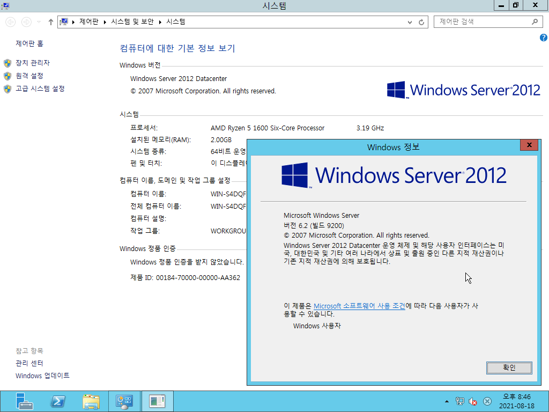The image size is (549, 412).
Task: Open File Explorer from taskbar
Action: tap(91, 401)
